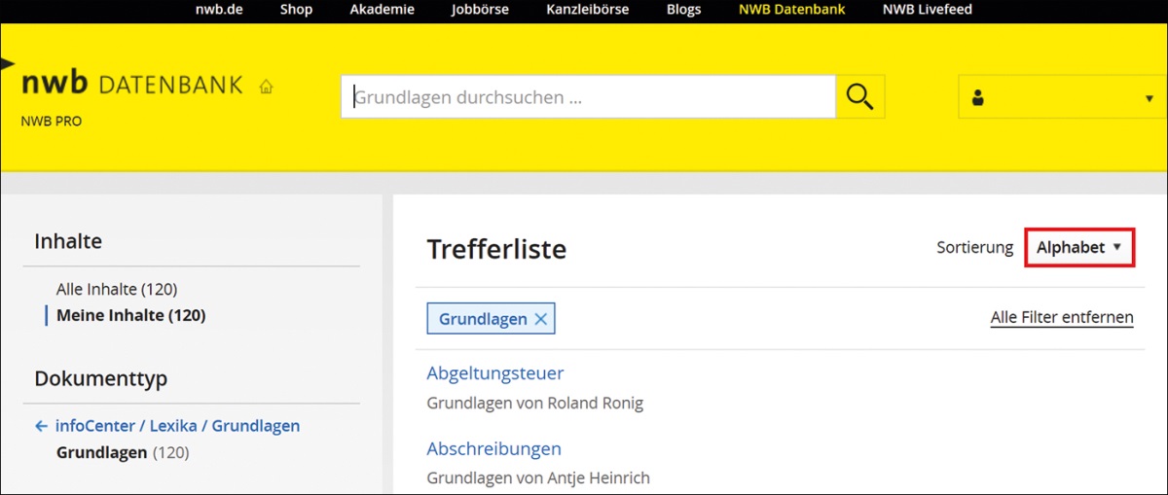The width and height of the screenshot is (1168, 495).
Task: Open the Shop top navigation item
Action: coord(296,10)
